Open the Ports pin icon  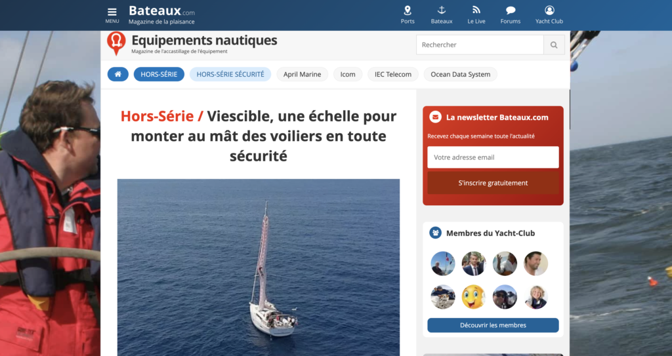tap(407, 10)
